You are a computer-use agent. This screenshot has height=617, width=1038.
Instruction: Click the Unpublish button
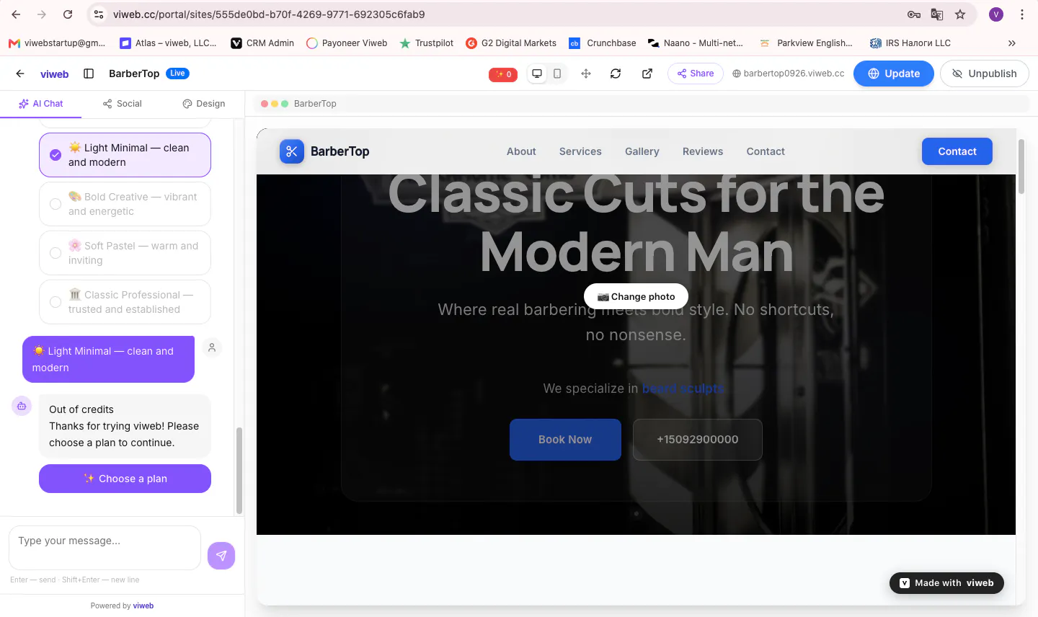point(985,74)
